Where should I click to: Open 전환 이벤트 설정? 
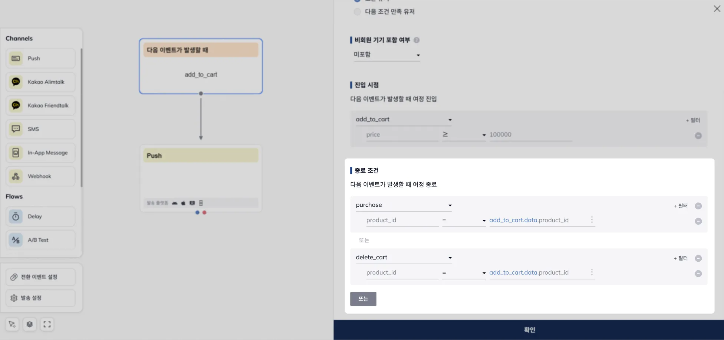[40, 277]
